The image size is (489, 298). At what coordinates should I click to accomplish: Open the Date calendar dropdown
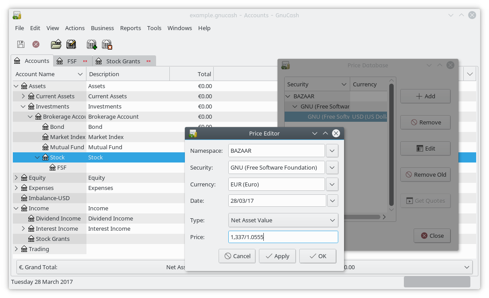(333, 201)
